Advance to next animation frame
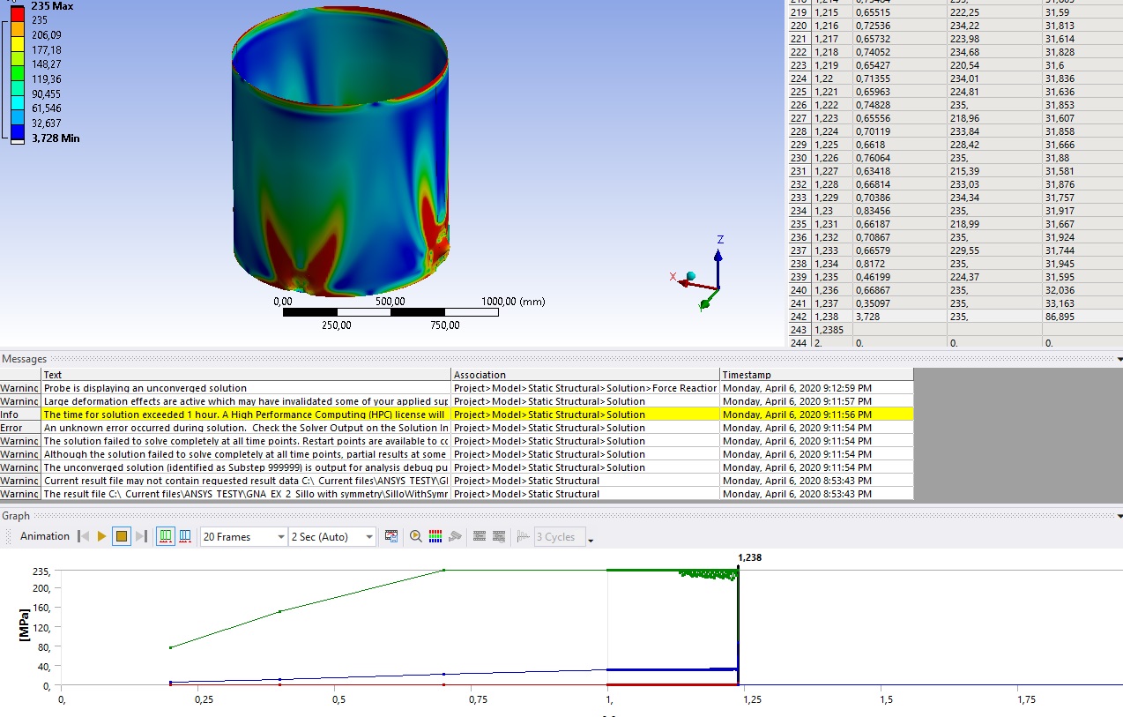 142,536
